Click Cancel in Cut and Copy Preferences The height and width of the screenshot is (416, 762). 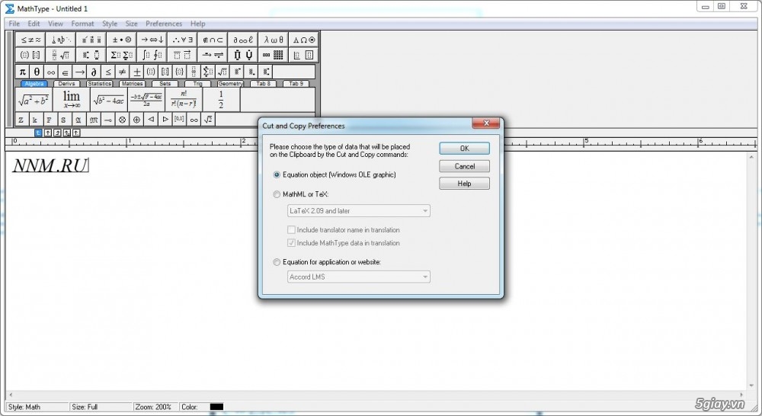pos(465,166)
